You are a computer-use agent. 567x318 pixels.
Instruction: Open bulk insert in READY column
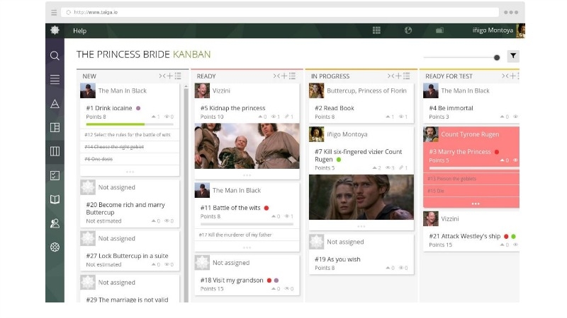[x=292, y=76]
